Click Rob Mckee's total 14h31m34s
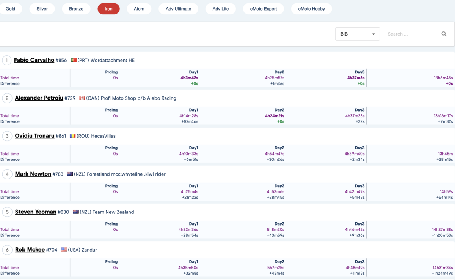The width and height of the screenshot is (455, 280). pyautogui.click(x=443, y=268)
